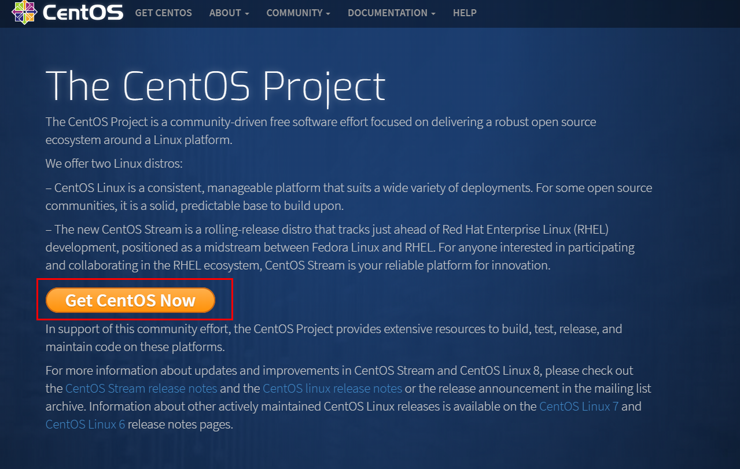The height and width of the screenshot is (469, 740).
Task: Open the CentOS linux release notes link
Action: [x=332, y=388]
